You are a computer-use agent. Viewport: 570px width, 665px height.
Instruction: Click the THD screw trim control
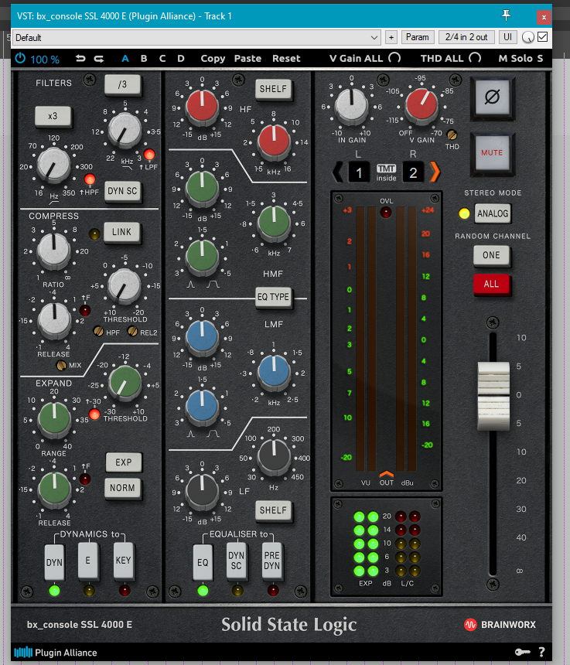coord(452,135)
